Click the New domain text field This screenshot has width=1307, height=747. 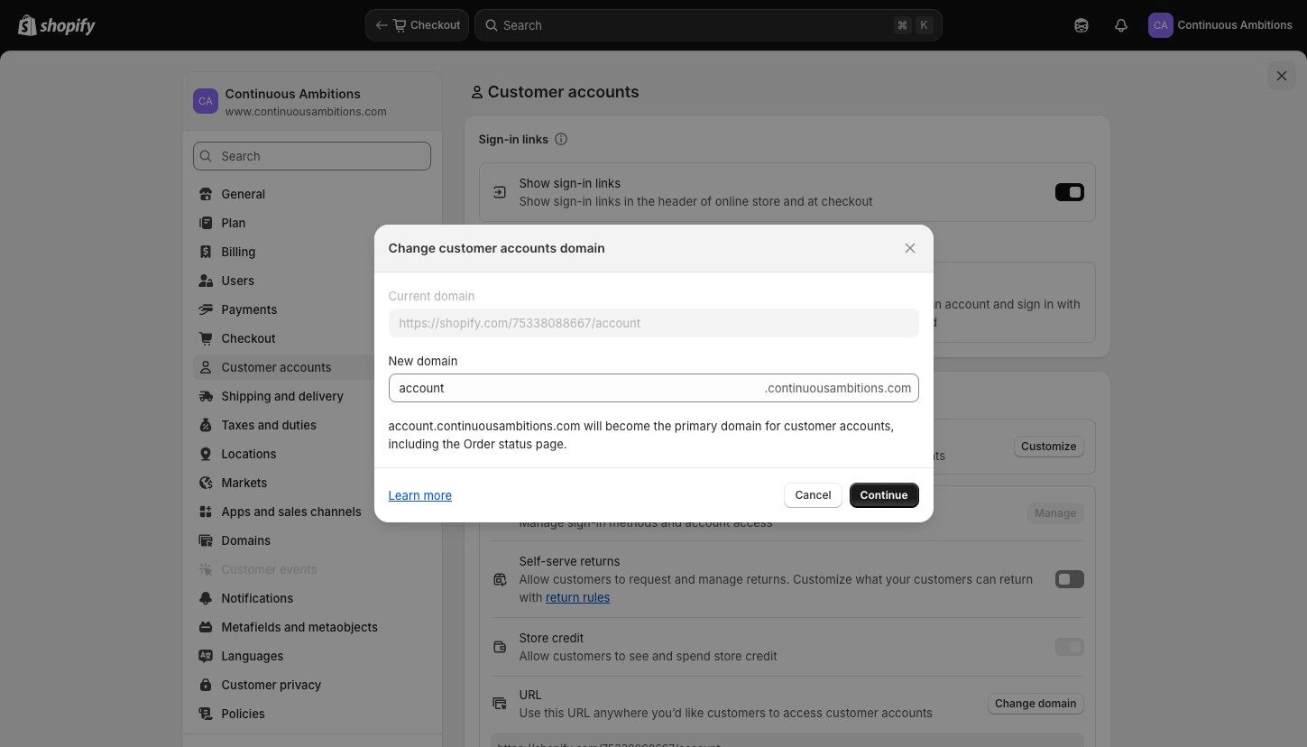point(577,388)
